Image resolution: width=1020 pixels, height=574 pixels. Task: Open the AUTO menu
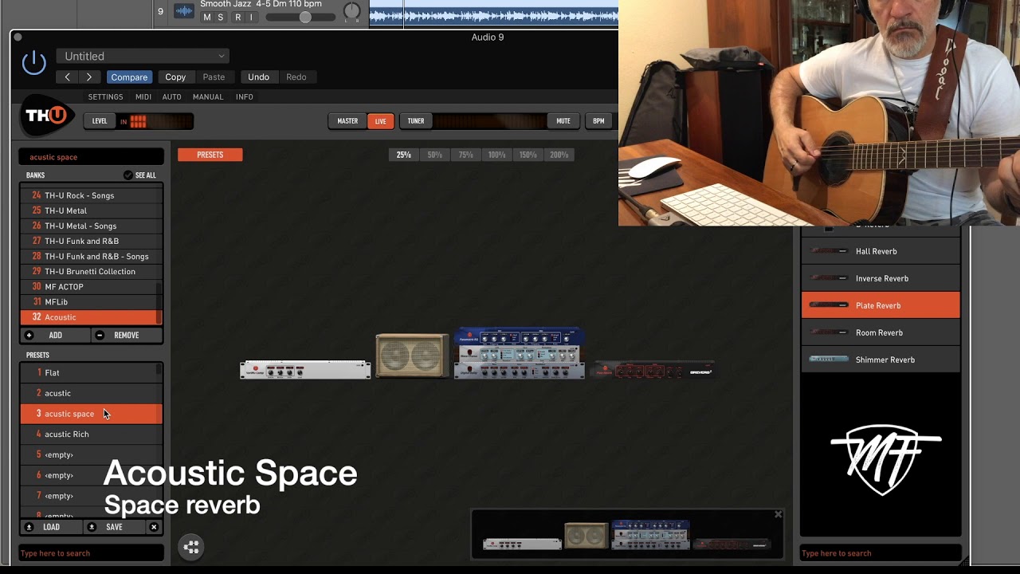(172, 97)
